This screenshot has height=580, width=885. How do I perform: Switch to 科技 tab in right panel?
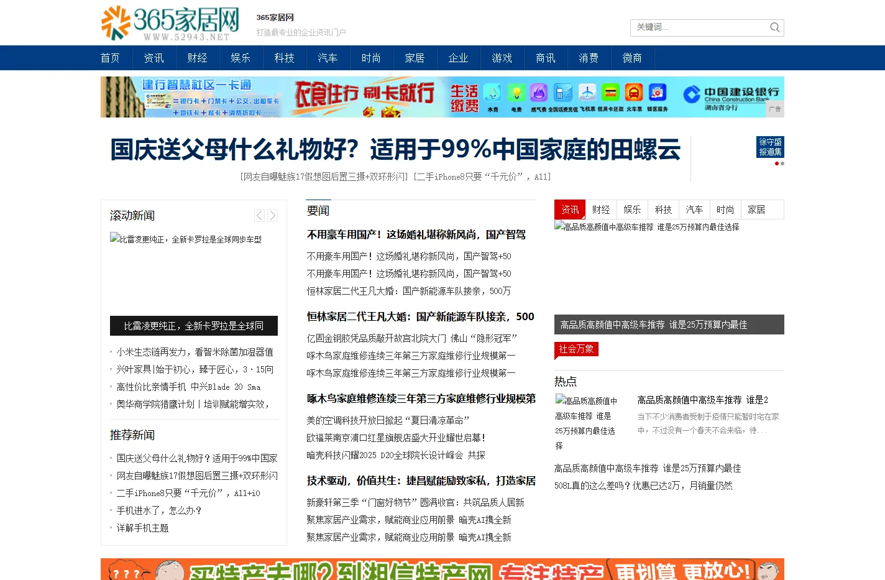(x=663, y=209)
